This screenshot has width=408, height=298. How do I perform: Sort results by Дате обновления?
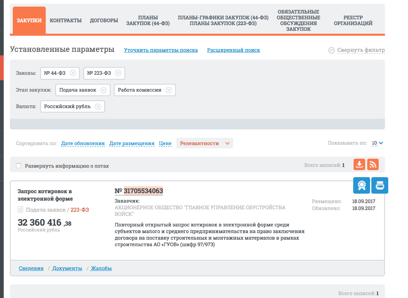(x=83, y=143)
